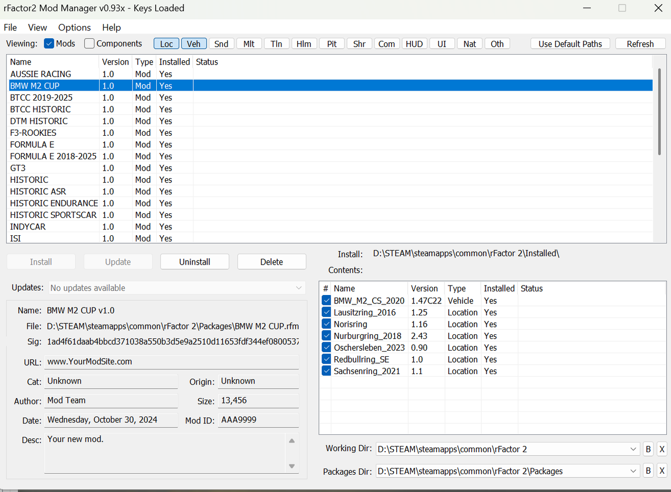The image size is (671, 492).
Task: Click the X button beside Working Dir
Action: pyautogui.click(x=662, y=449)
